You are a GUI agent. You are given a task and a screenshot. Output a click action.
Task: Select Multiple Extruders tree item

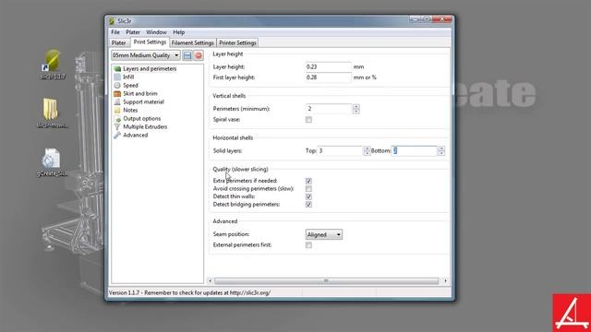tap(145, 127)
